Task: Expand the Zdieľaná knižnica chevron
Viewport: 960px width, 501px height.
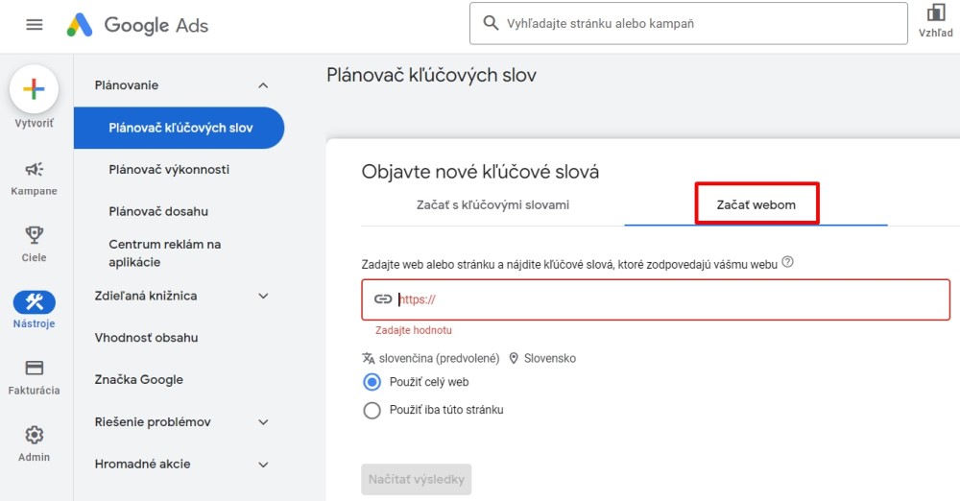Action: 263,296
